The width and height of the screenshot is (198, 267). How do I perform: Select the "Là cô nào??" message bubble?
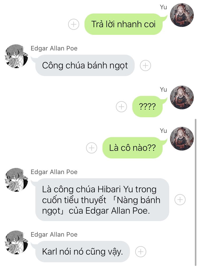pyautogui.click(x=133, y=148)
